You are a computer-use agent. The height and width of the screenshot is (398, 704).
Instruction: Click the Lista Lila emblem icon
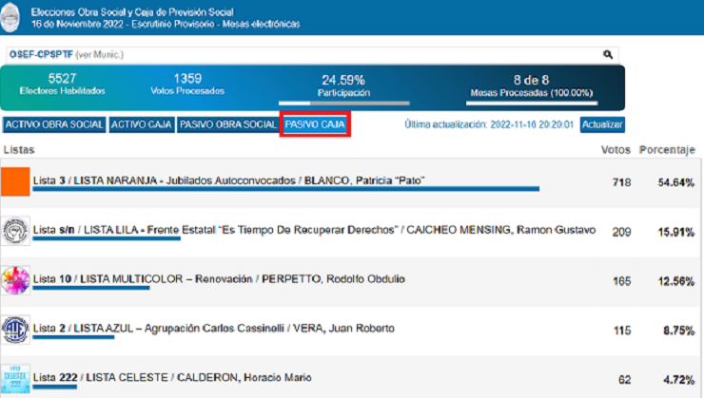click(x=15, y=231)
